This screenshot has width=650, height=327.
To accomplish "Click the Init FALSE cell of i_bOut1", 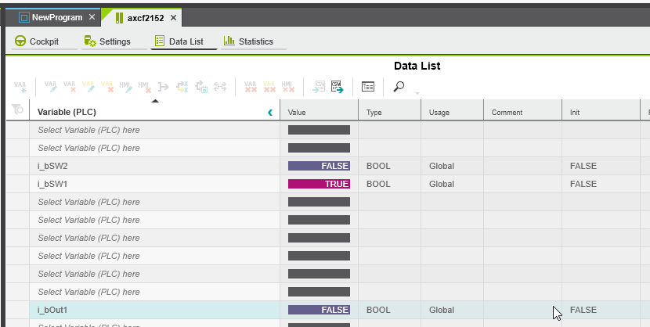I will tap(601, 310).
